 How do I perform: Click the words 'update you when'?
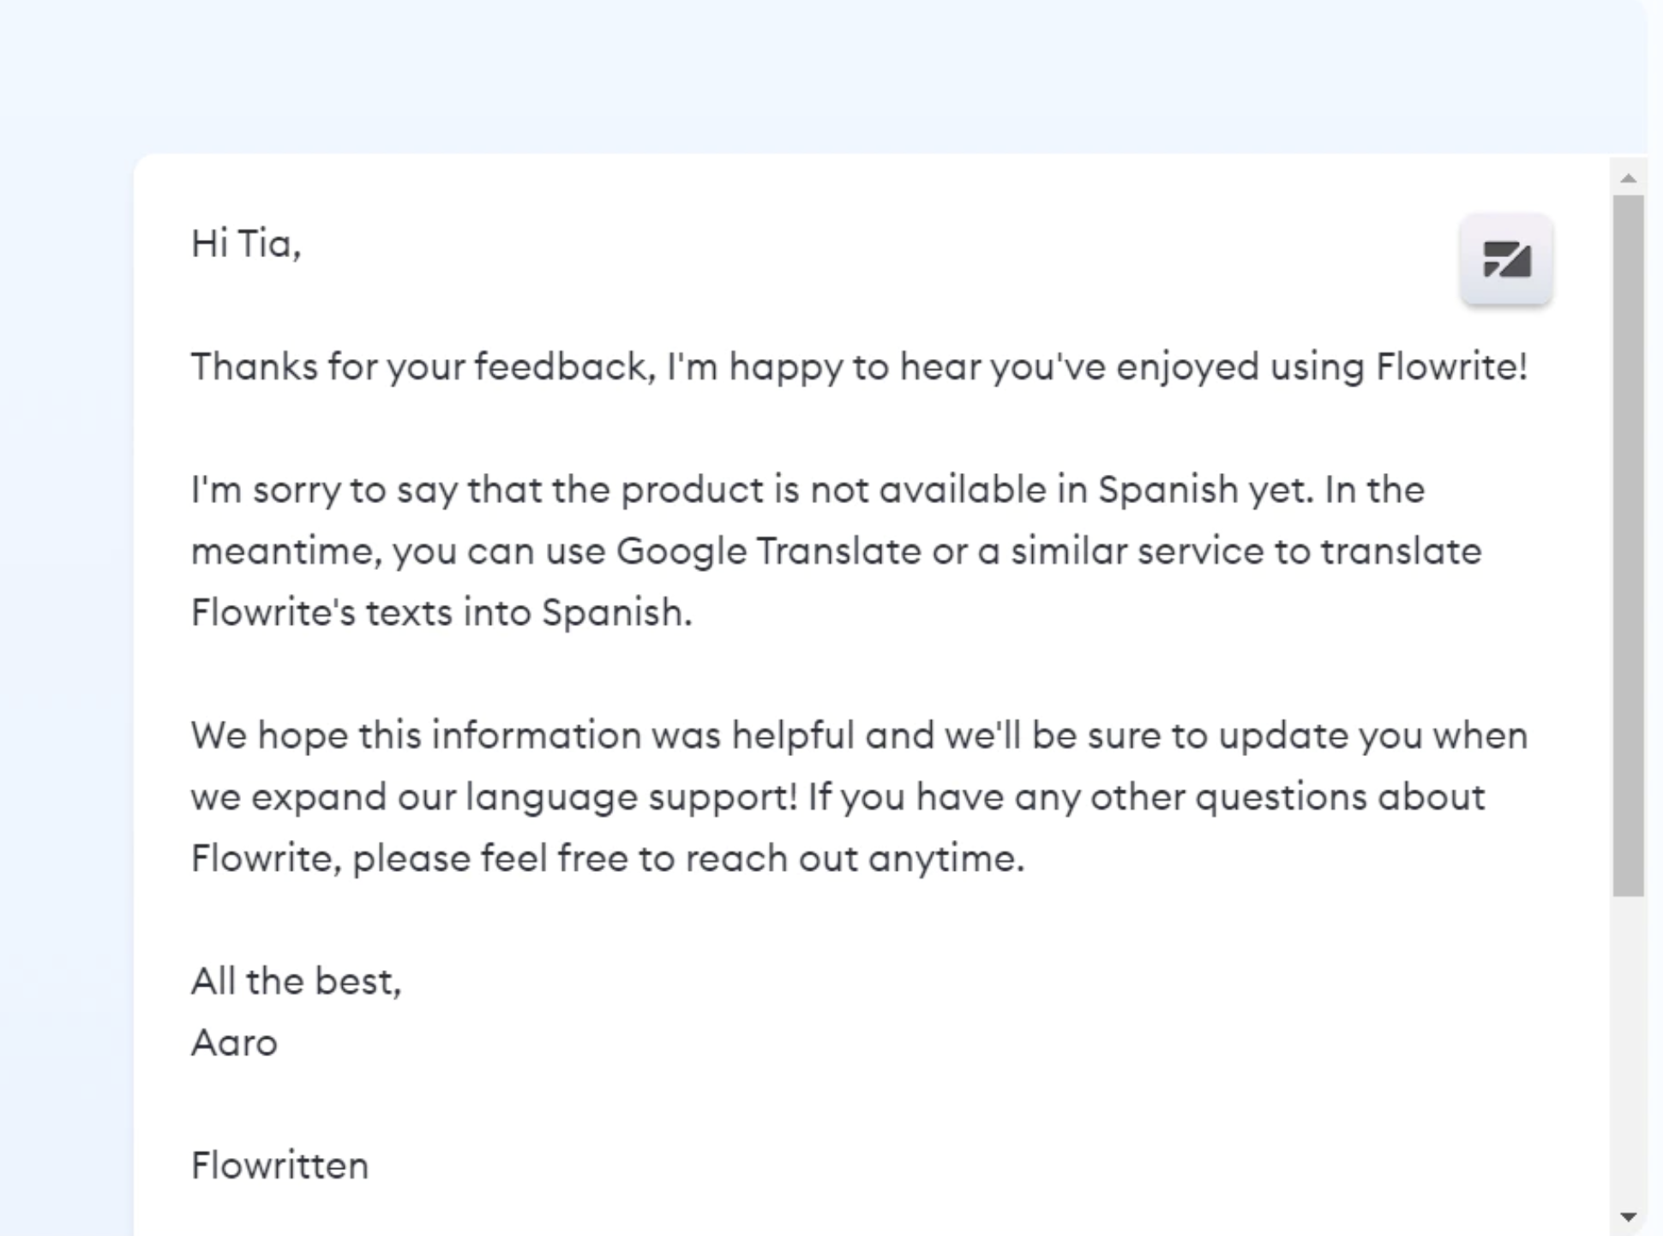pos(1373,735)
